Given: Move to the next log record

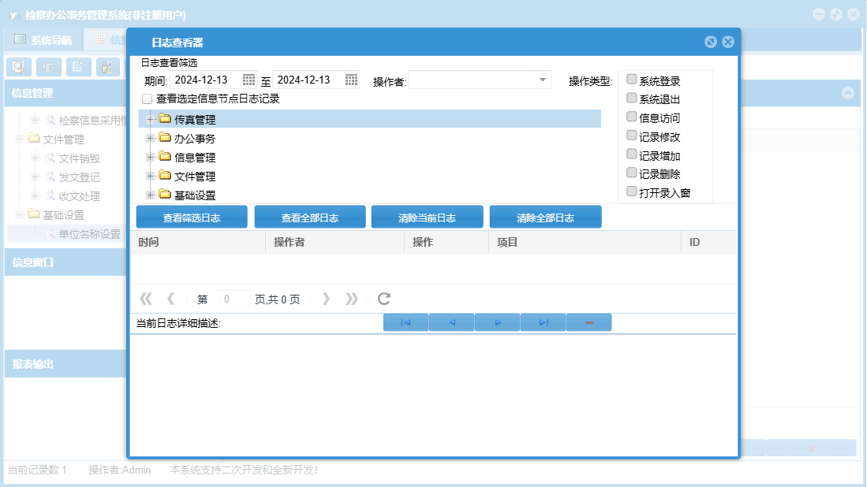Looking at the screenshot, I should pos(497,322).
